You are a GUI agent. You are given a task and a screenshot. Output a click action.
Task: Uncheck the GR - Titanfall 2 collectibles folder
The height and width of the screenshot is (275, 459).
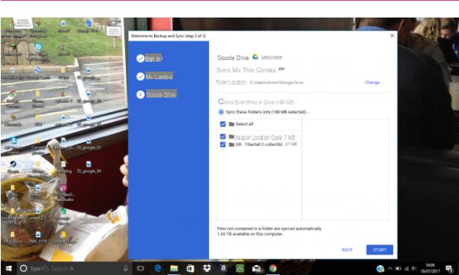[223, 145]
